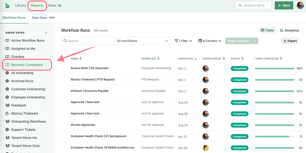Sort by the STATUS column arrows
Image resolution: width=306 pixels, height=153 pixels.
tap(243, 59)
